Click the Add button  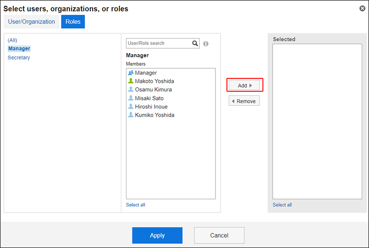[244, 85]
